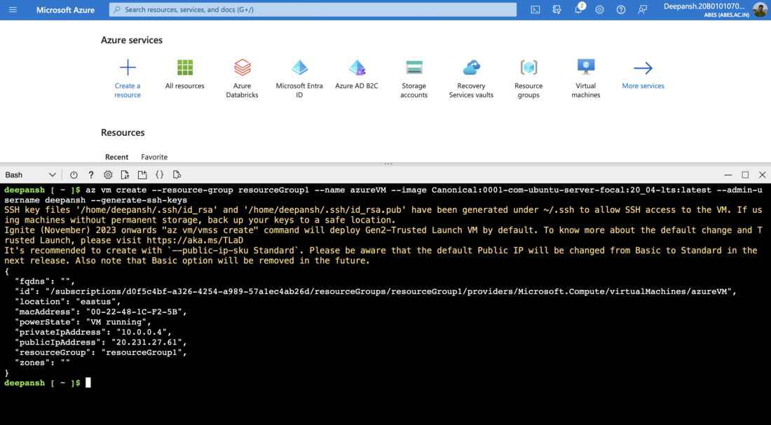Click the macAddress value 00-22-48-1C-F2-5B
The image size is (771, 425).
[136, 312]
